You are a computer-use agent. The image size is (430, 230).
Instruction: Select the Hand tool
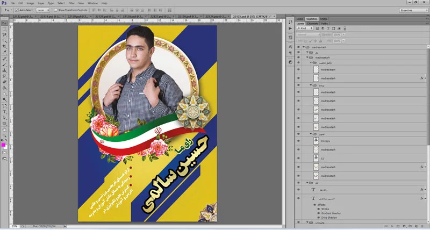pyautogui.click(x=4, y=130)
